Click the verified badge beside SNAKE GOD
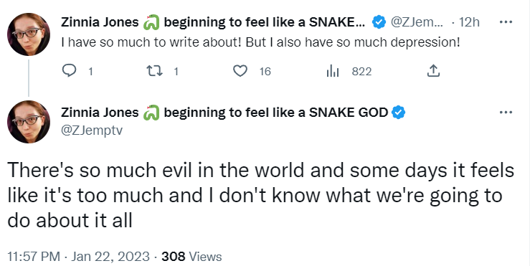Viewport: 530px width, 266px height. 398,113
